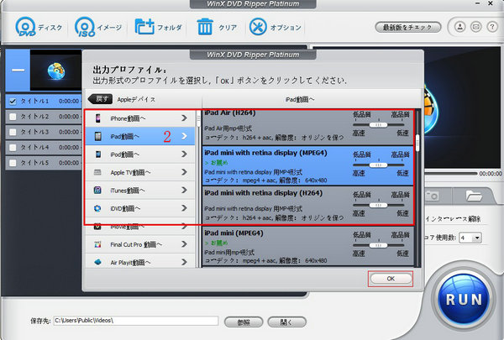This screenshot has height=340, width=504.
Task: Expand iTunes動画 chevron arrow
Action: [x=184, y=191]
